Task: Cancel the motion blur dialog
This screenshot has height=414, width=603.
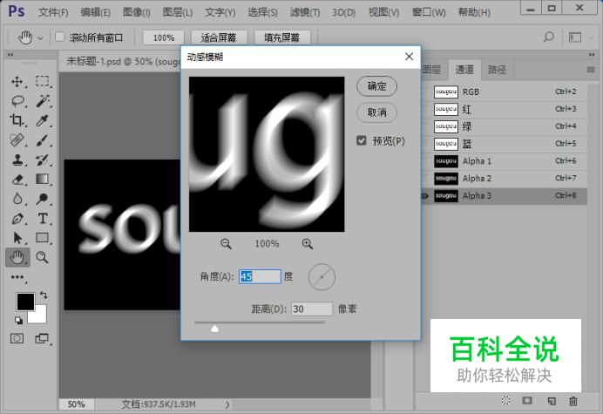Action: pyautogui.click(x=376, y=112)
